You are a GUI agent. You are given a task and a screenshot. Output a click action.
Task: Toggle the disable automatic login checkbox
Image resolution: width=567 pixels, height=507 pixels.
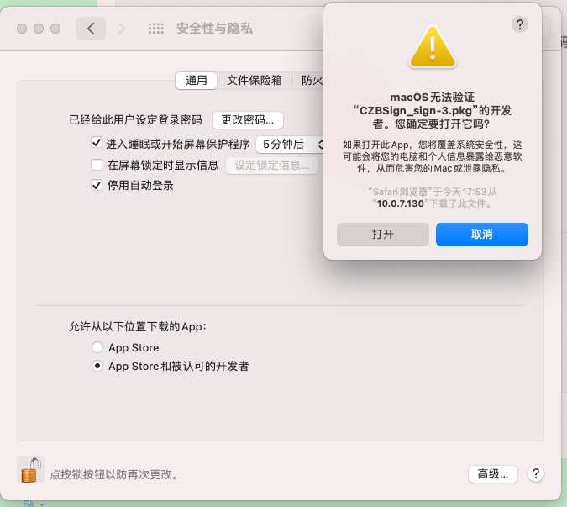click(97, 185)
